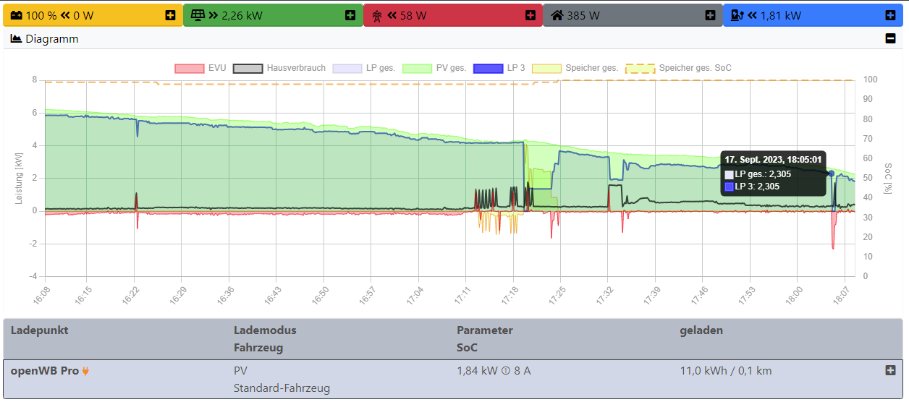Expand the green PV card with plus button

350,15
